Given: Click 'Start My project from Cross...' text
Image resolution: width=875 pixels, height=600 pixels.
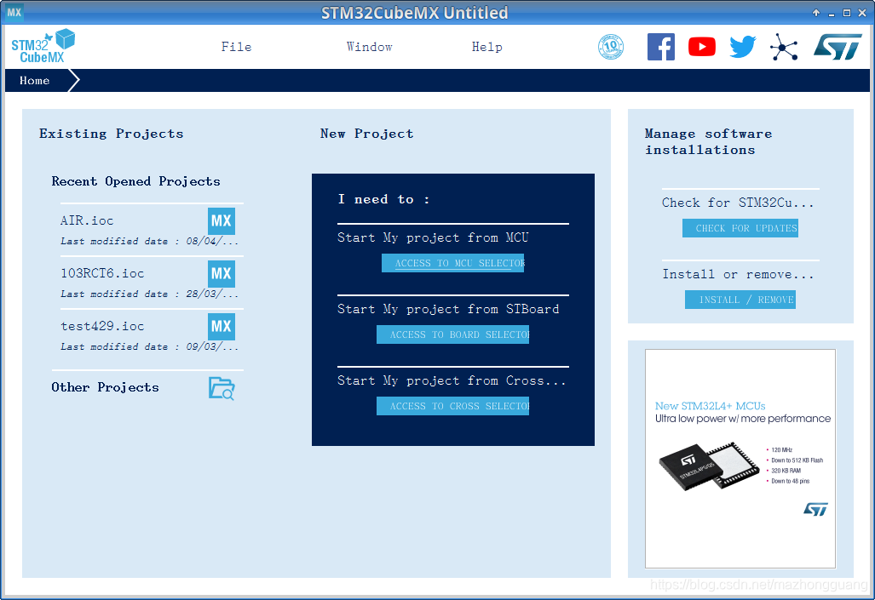Looking at the screenshot, I should pyautogui.click(x=452, y=380).
